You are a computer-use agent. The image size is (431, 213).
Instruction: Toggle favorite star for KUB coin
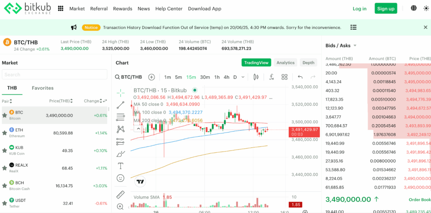point(5,150)
